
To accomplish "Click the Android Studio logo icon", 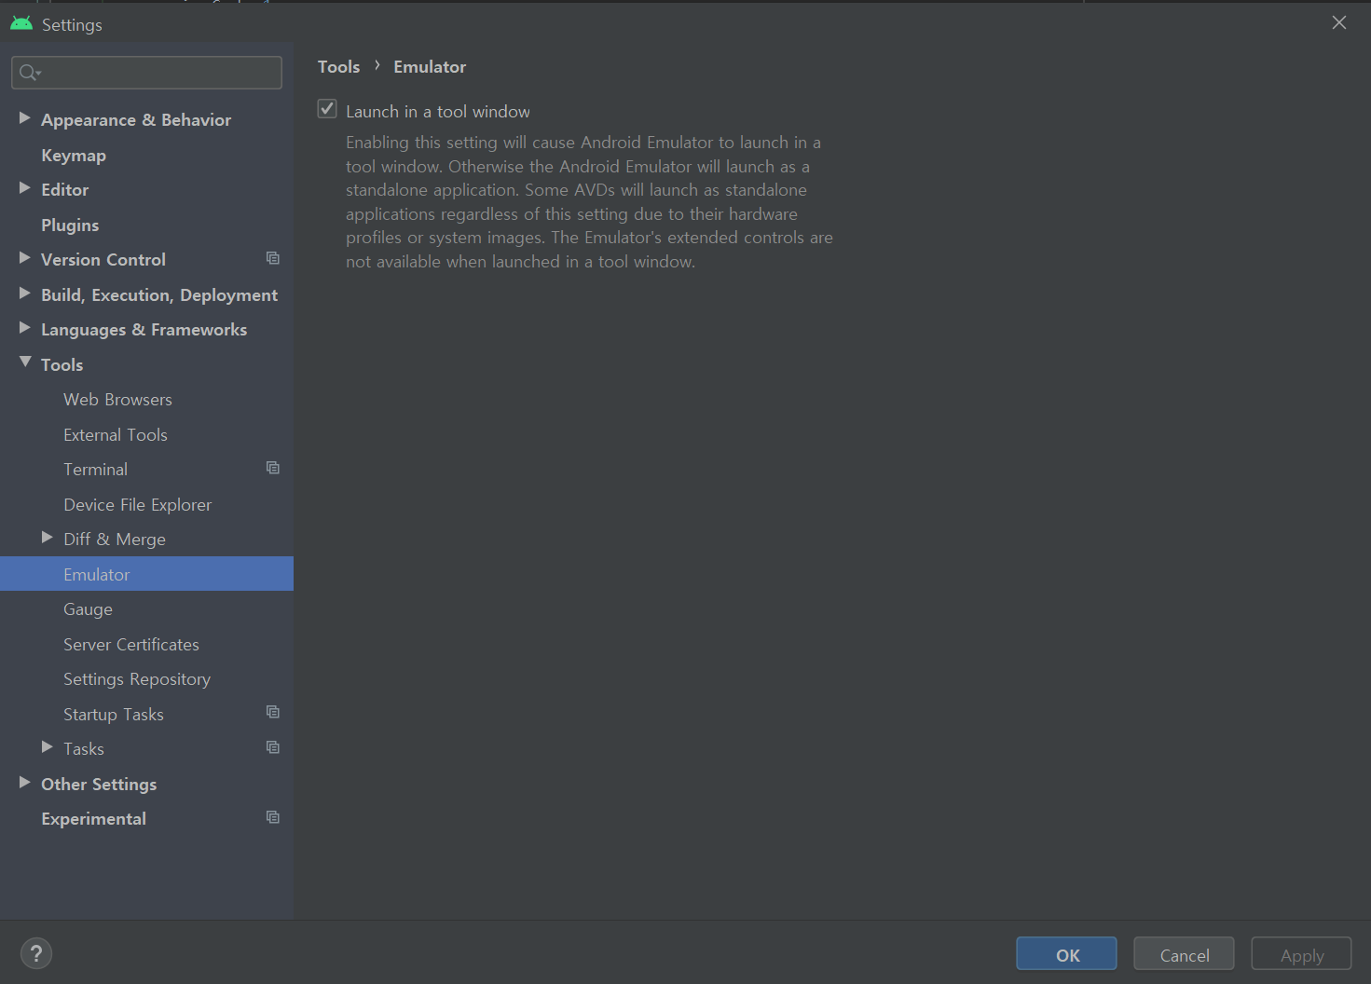I will tap(21, 23).
